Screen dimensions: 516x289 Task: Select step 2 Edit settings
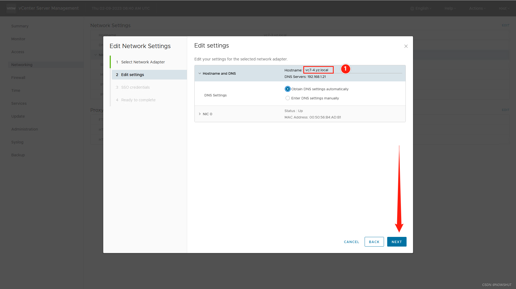click(x=149, y=75)
